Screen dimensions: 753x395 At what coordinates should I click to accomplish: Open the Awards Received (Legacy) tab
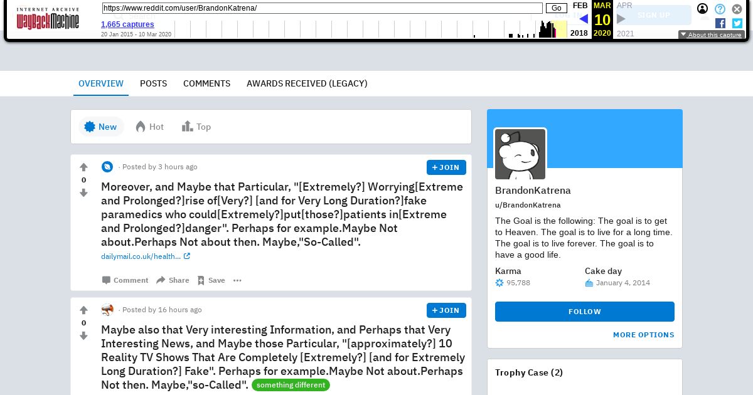(x=307, y=83)
